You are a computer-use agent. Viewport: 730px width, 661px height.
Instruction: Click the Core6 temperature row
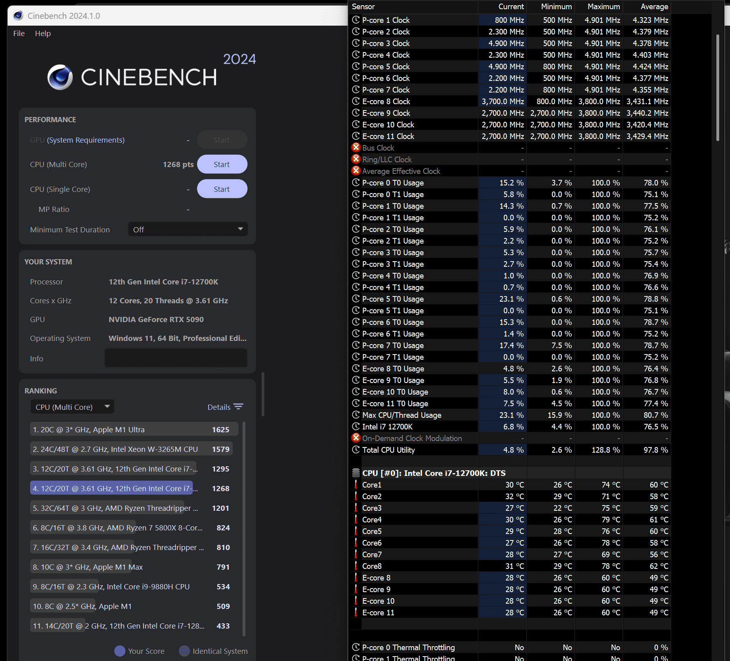510,542
